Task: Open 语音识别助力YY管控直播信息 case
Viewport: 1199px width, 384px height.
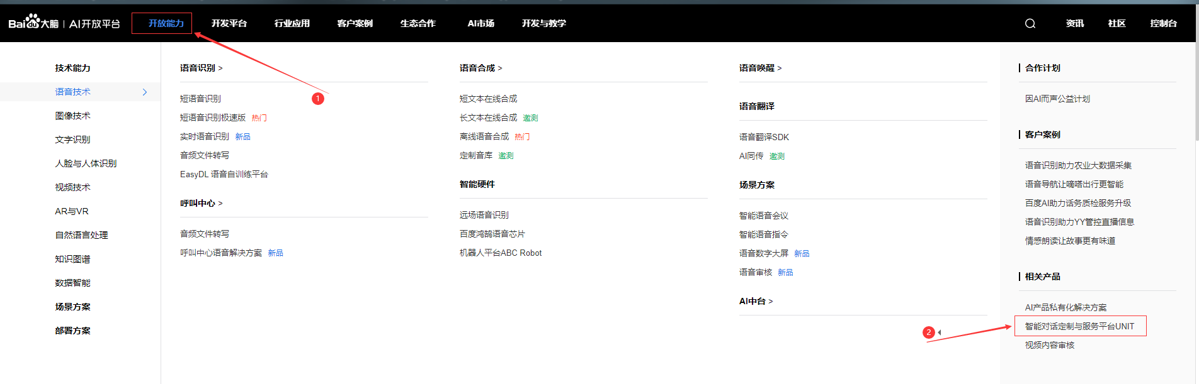Action: pos(1079,222)
